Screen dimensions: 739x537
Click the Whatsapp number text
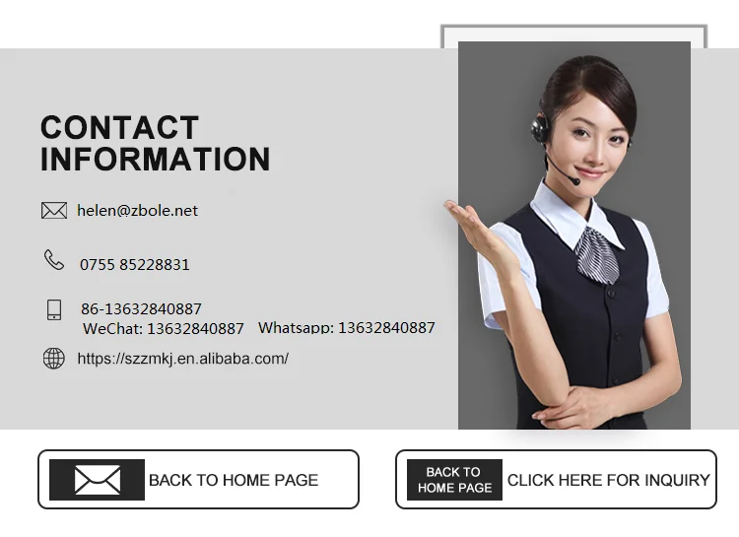pyautogui.click(x=347, y=327)
